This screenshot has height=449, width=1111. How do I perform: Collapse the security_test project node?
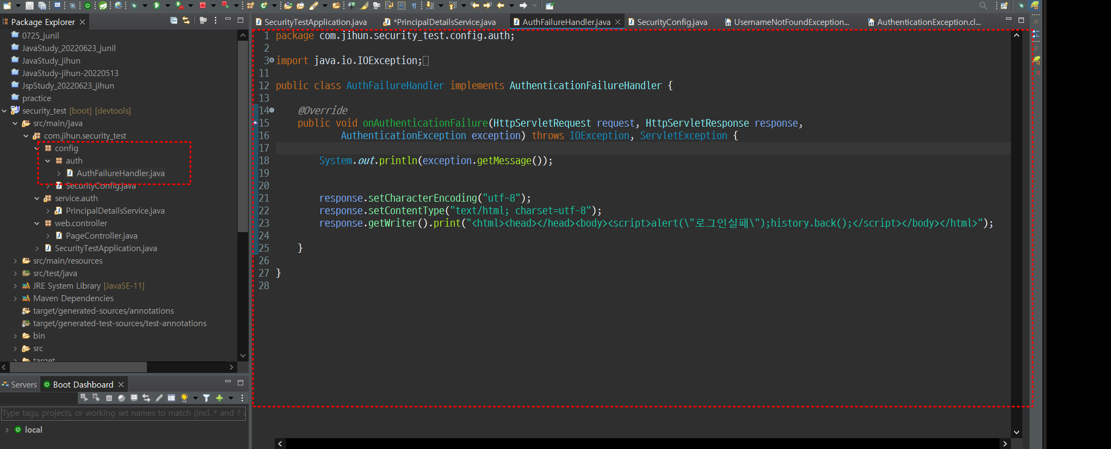pos(4,111)
